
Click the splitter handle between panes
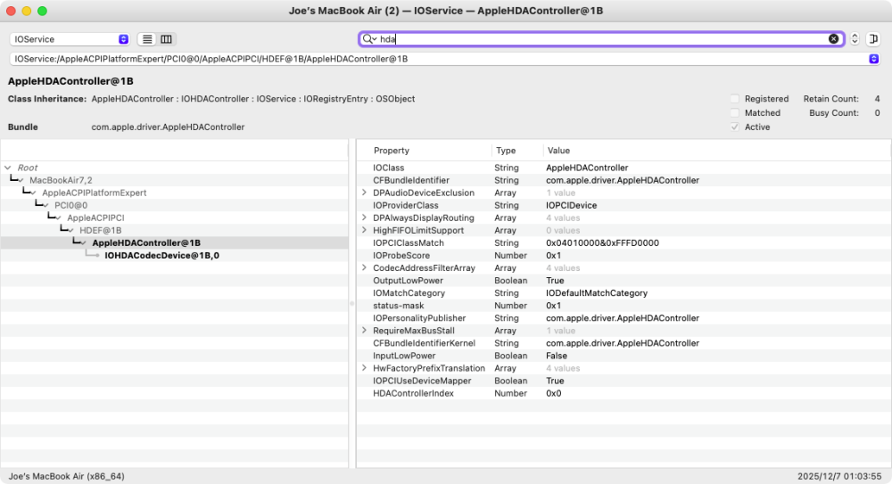[x=352, y=304]
